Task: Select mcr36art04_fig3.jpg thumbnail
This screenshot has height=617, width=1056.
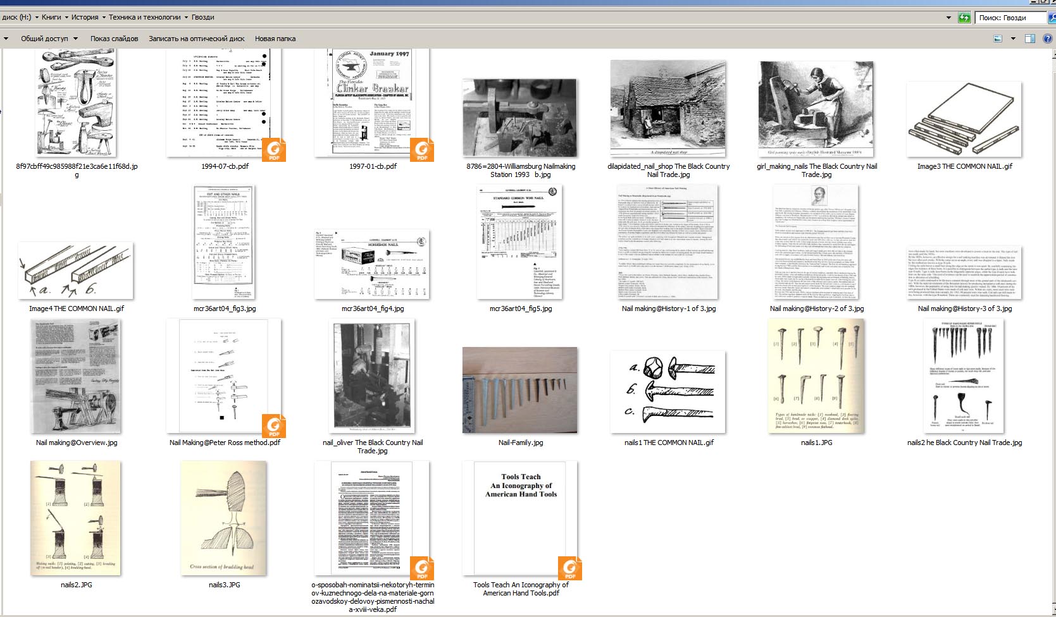Action: pyautogui.click(x=225, y=242)
